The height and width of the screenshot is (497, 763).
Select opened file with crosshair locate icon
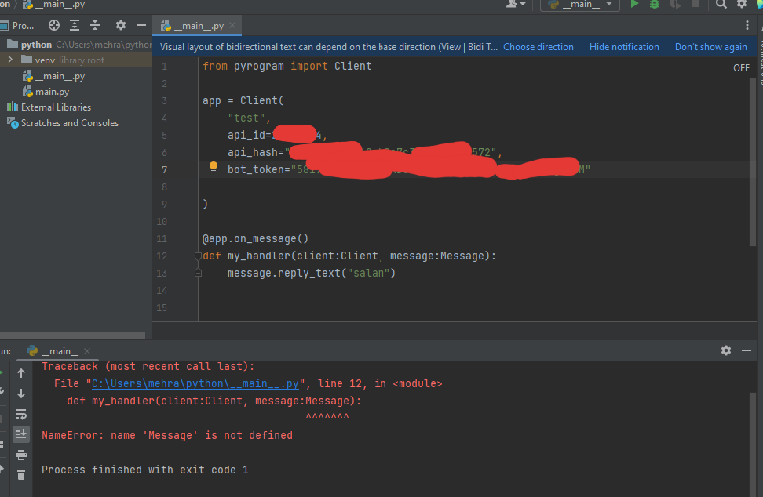[54, 25]
